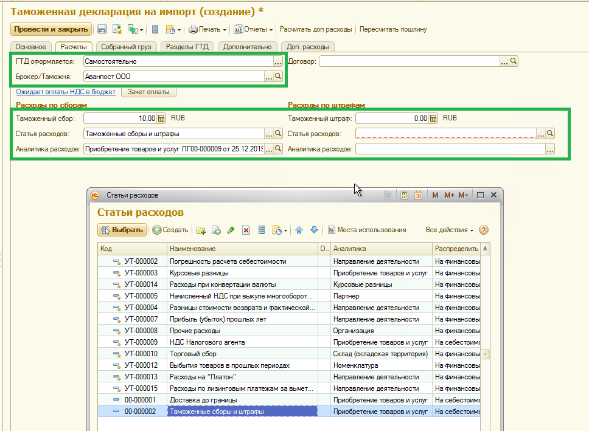Expand the Отчеты dropdown menu
Screen dimensions: 589x431
click(x=253, y=29)
